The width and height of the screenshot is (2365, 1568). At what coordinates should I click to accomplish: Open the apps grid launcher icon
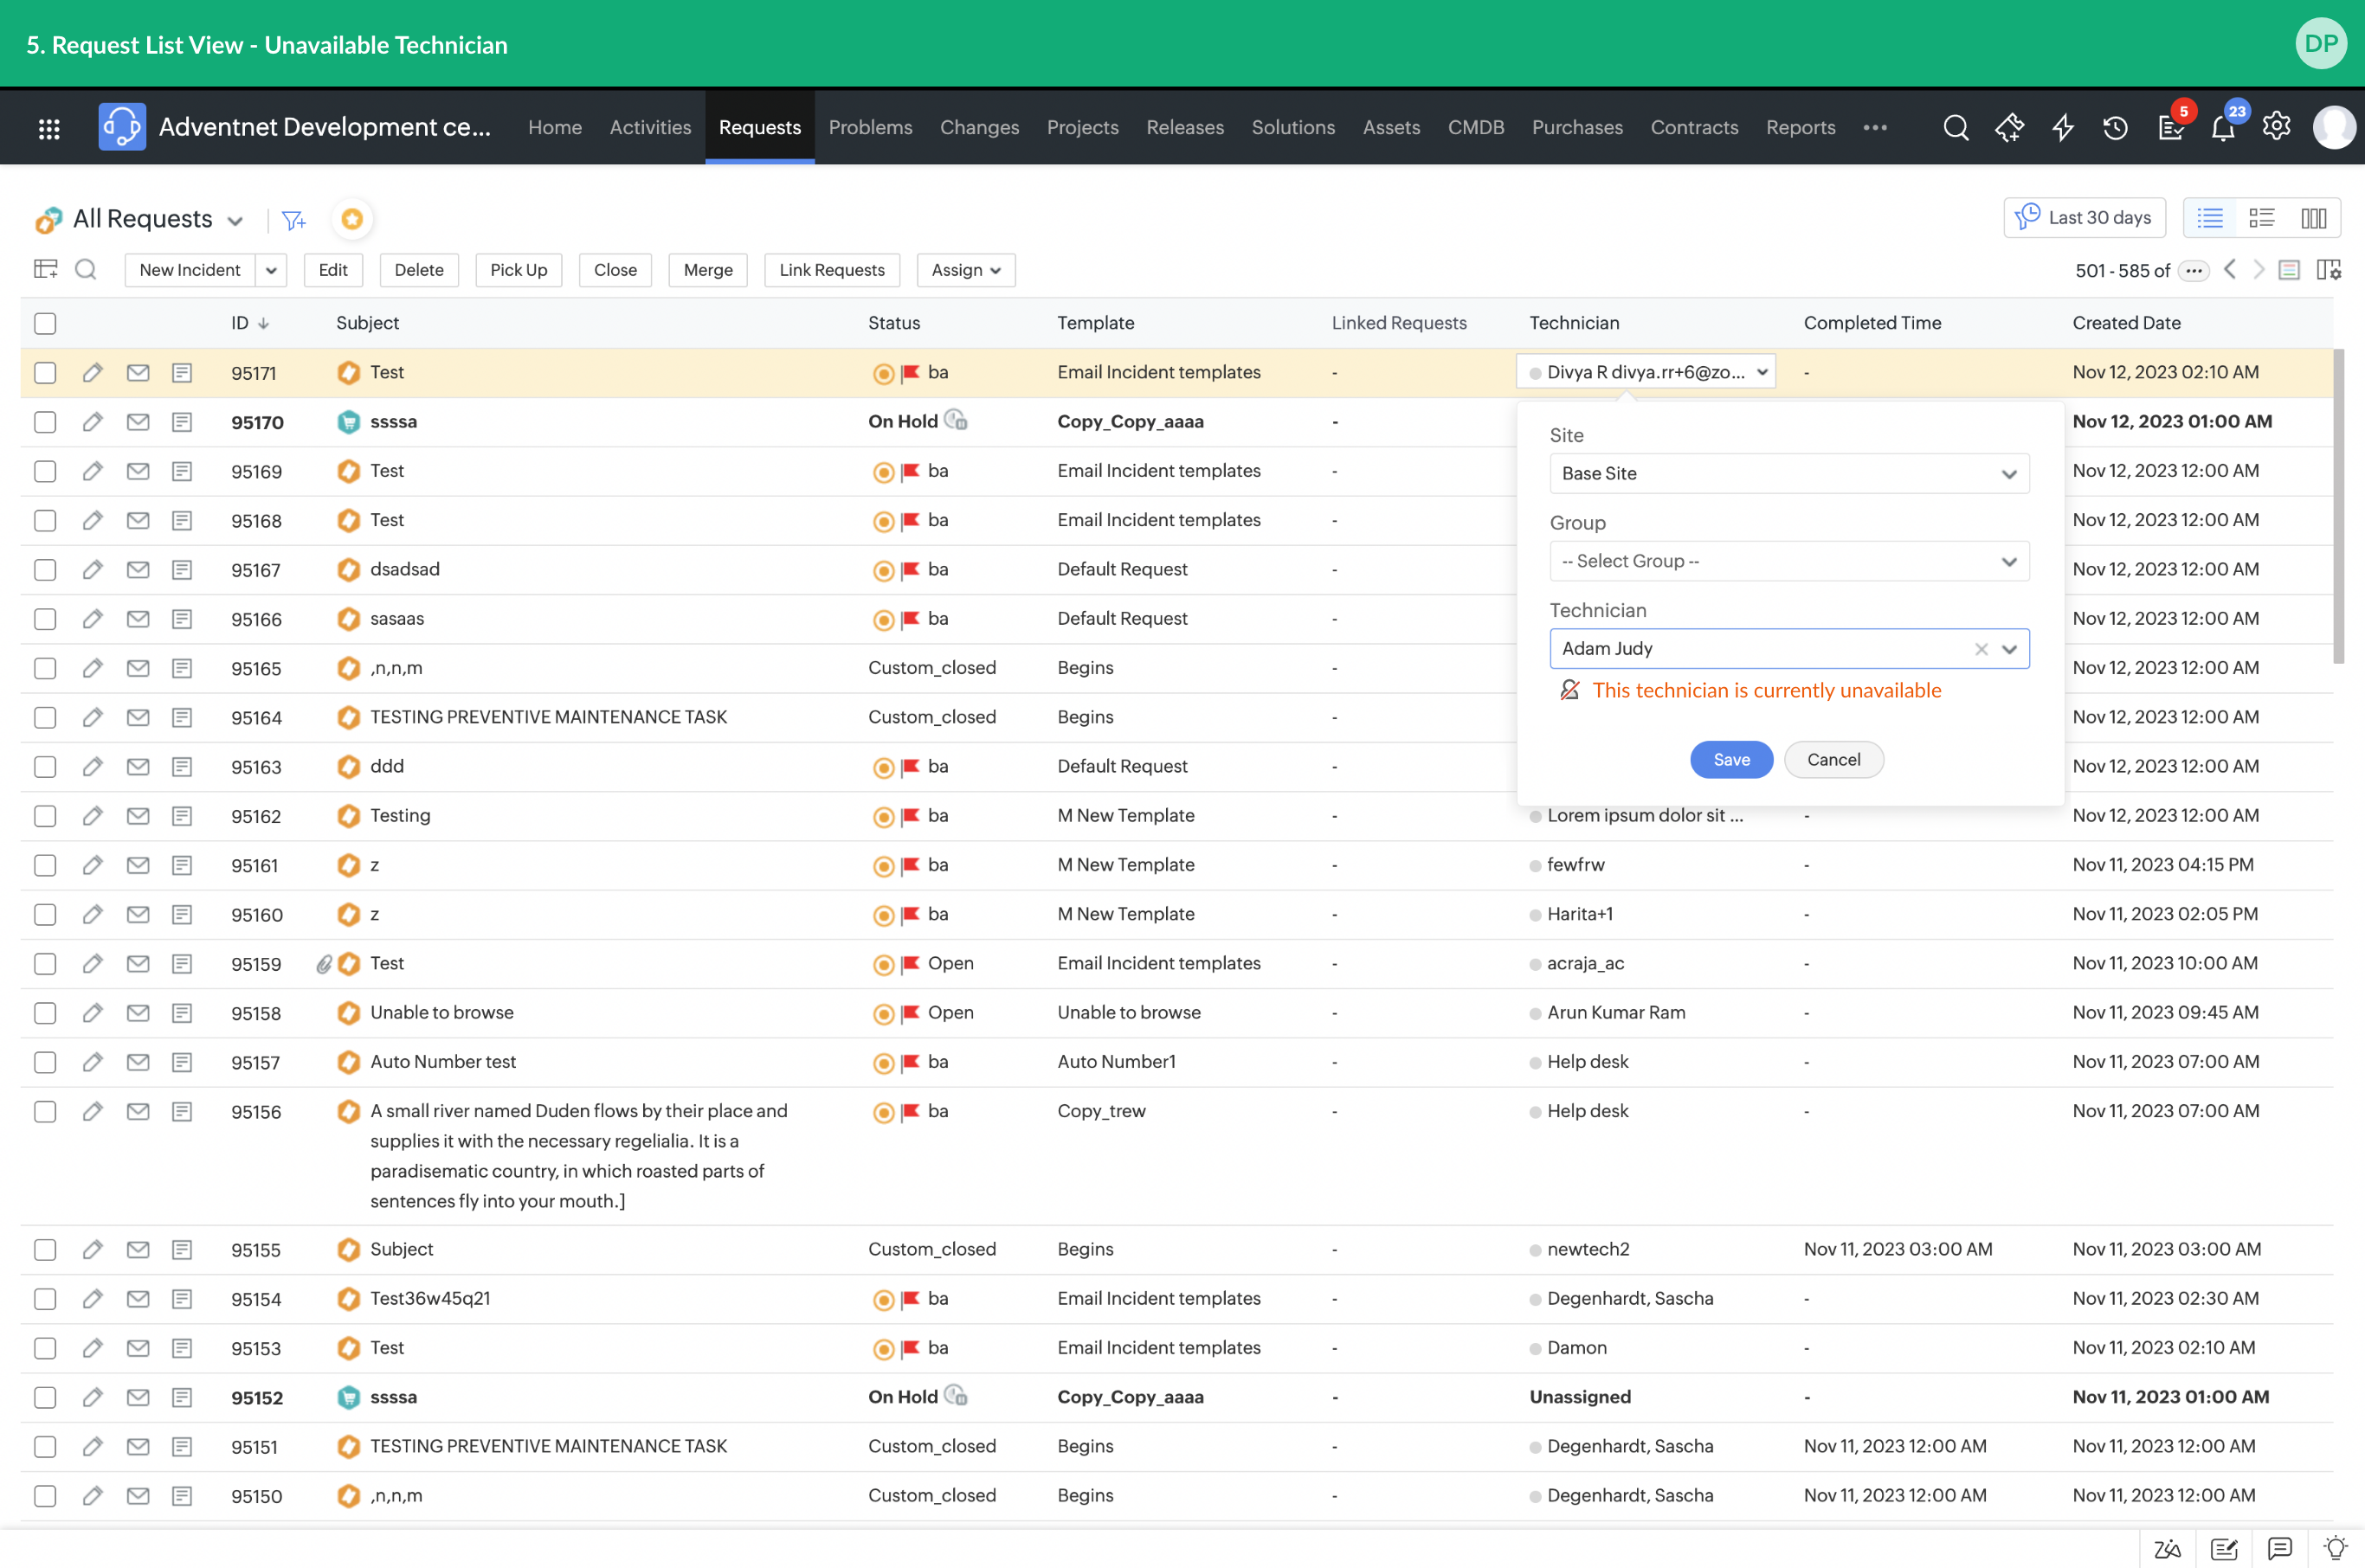point(49,128)
